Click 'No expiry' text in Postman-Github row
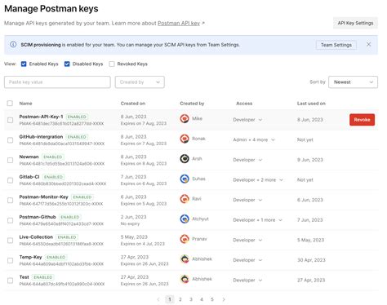 pos(130,223)
